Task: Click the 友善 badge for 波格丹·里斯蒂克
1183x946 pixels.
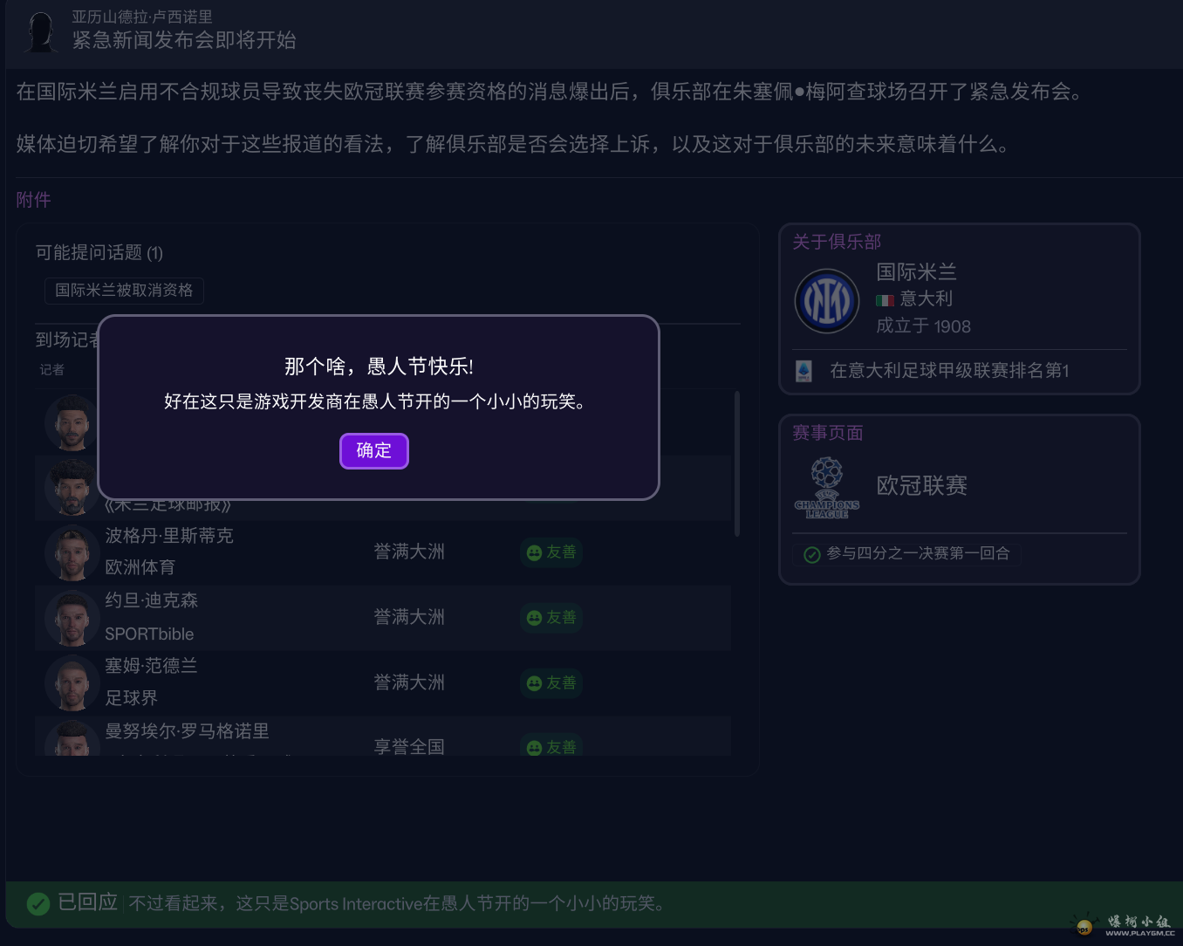Action: pos(551,552)
